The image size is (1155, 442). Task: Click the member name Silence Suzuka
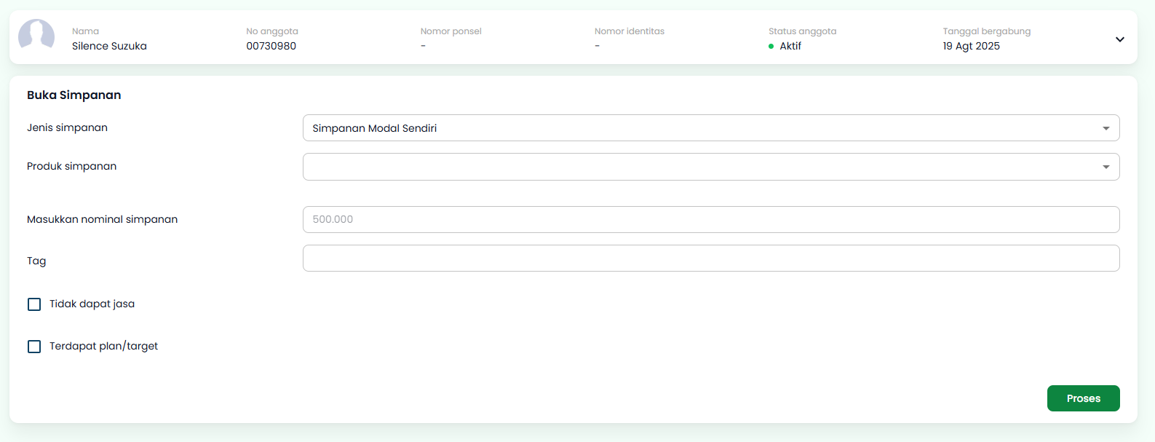(x=109, y=46)
